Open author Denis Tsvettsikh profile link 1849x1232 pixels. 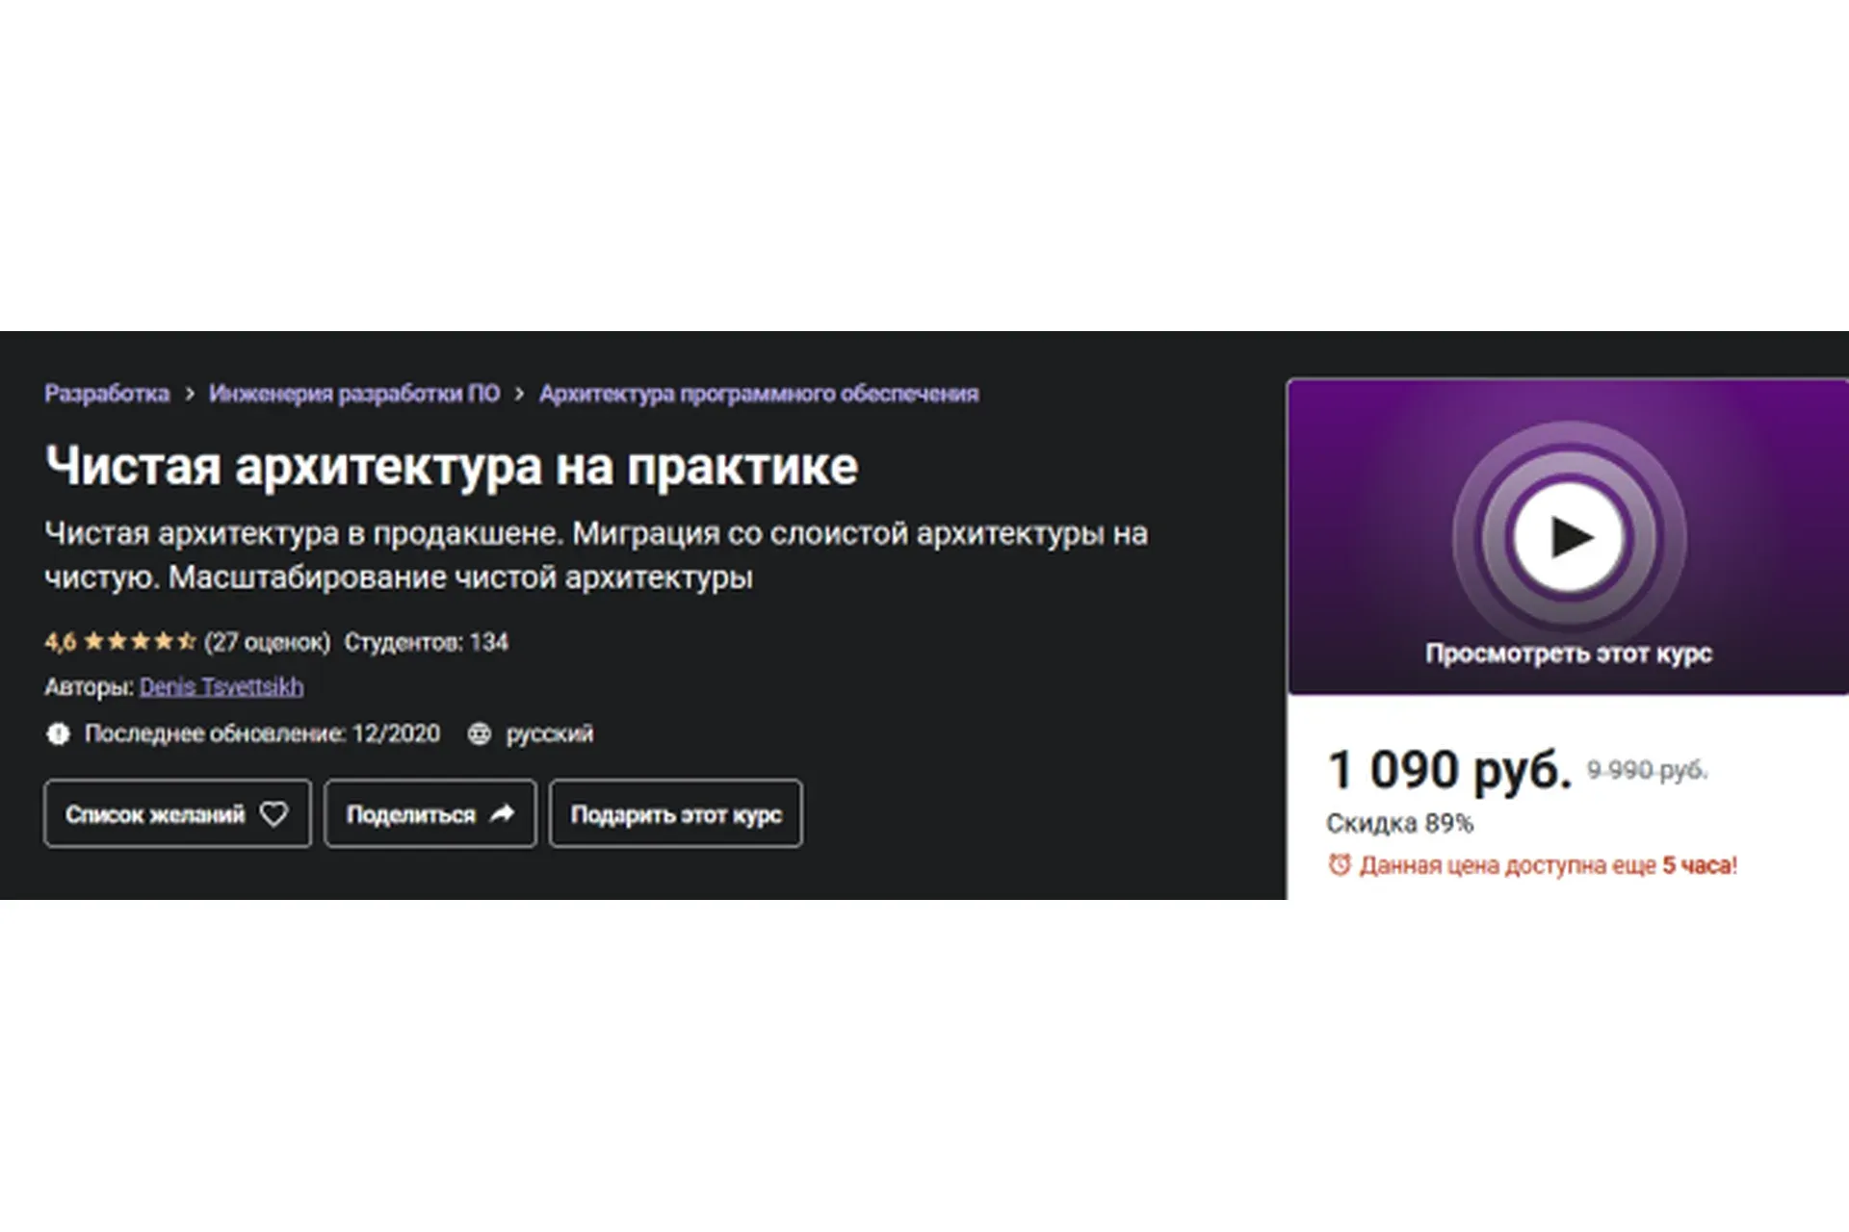click(x=221, y=687)
